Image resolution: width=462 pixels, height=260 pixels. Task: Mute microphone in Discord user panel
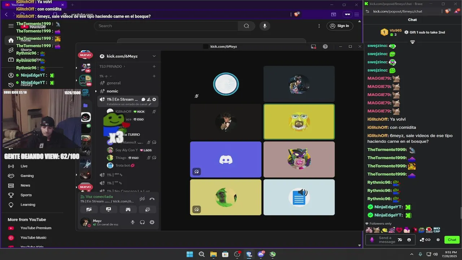132,222
